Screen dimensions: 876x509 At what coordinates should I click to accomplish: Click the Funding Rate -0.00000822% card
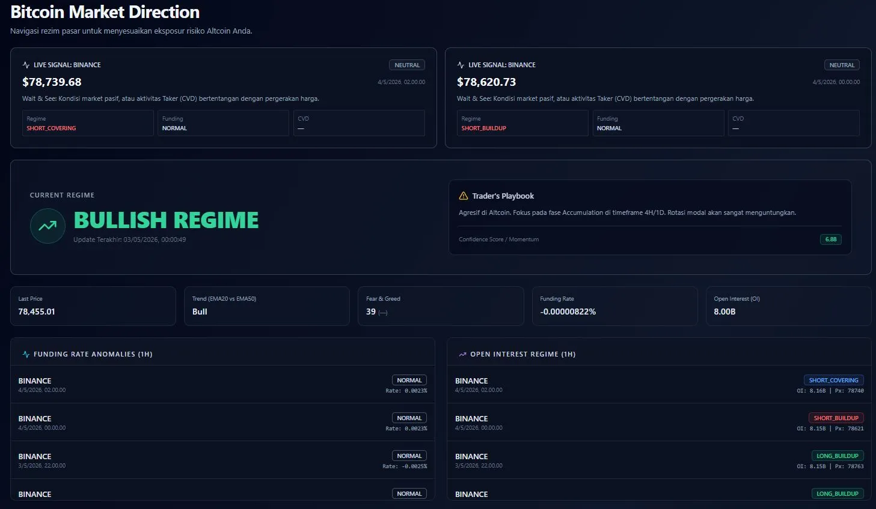[x=615, y=306]
